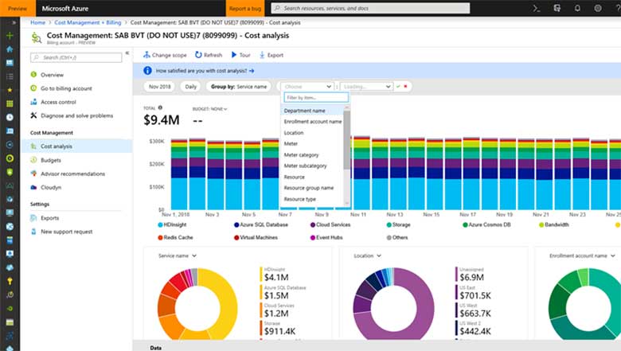Viewport: 621px width, 351px height.
Task: Click Change scope in the toolbar
Action: pos(165,55)
